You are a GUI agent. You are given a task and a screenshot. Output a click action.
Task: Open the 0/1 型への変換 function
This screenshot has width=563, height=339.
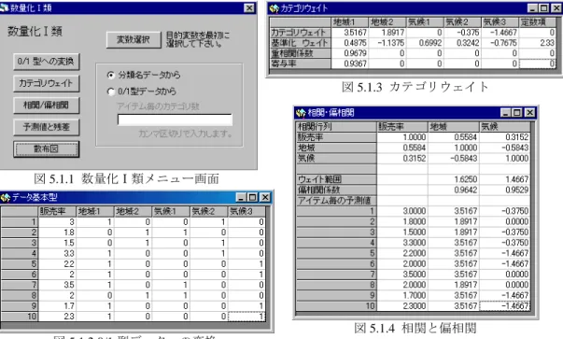pos(46,62)
